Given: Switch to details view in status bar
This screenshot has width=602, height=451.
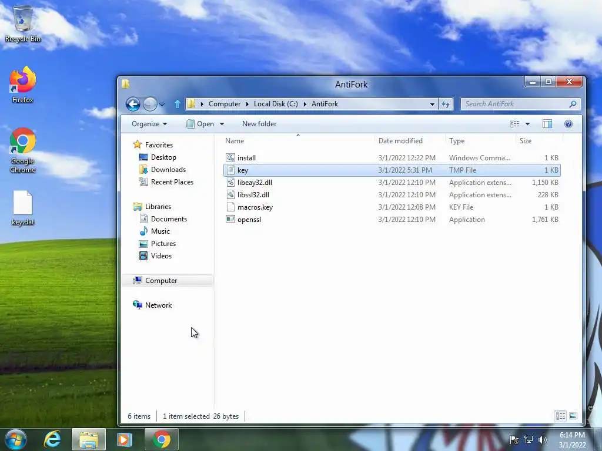Looking at the screenshot, I should (x=560, y=416).
